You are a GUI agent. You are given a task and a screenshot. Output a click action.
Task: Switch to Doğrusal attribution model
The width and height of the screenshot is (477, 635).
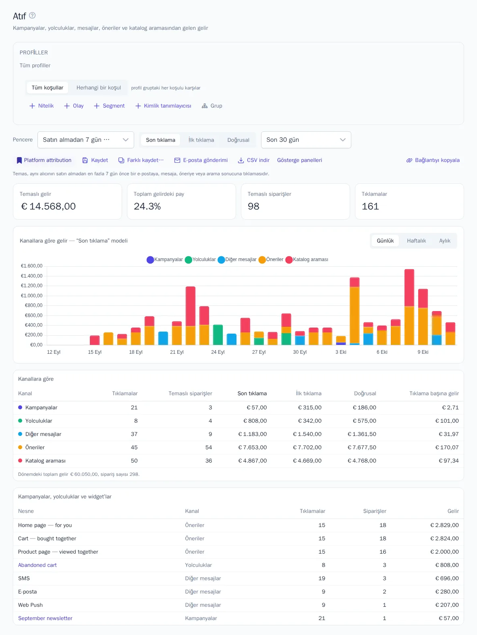(238, 140)
